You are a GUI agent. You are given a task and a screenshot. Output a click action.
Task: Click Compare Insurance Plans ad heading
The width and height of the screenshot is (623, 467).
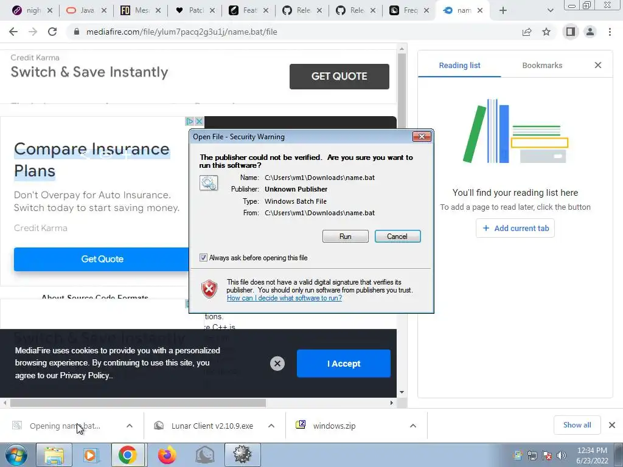tap(92, 160)
